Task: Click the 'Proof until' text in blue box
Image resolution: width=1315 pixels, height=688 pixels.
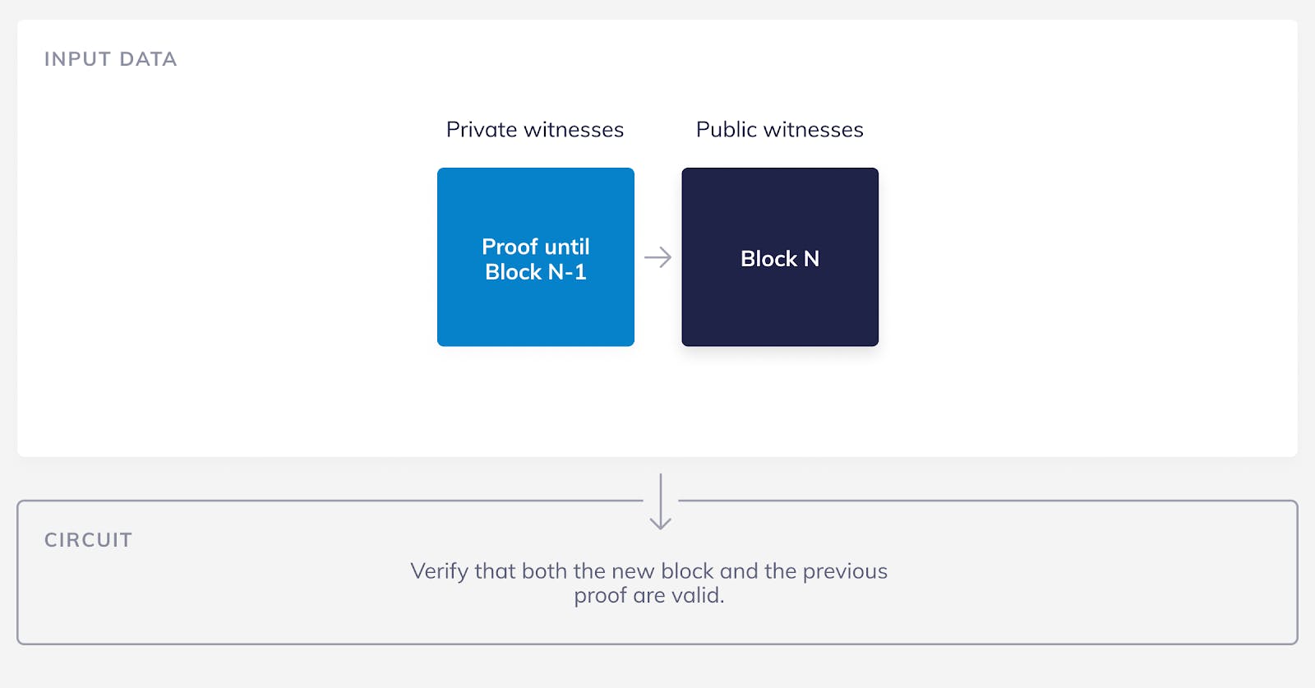Action: pyautogui.click(x=535, y=247)
